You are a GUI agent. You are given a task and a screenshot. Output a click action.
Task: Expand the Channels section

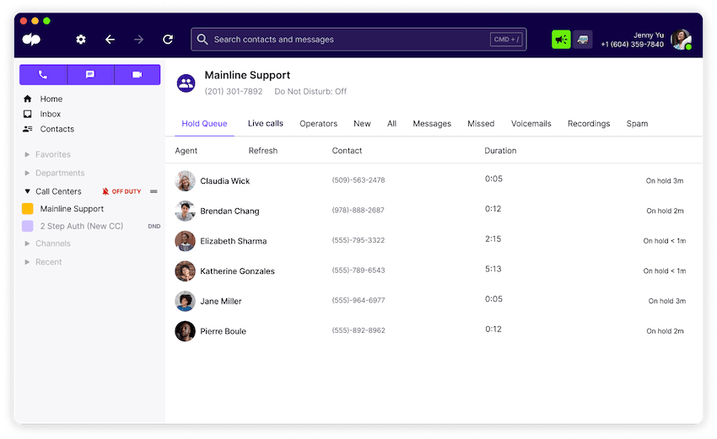(x=27, y=244)
